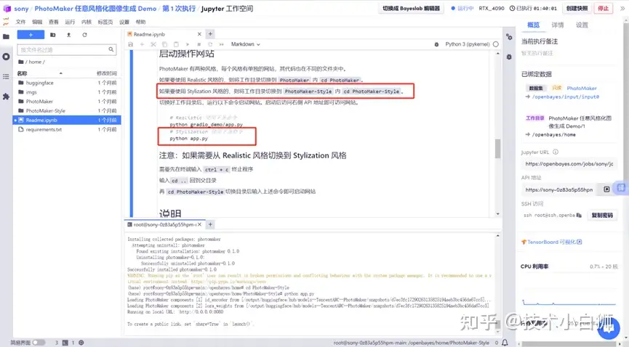
Task: Copy the SSH command icon
Action: coord(579,215)
